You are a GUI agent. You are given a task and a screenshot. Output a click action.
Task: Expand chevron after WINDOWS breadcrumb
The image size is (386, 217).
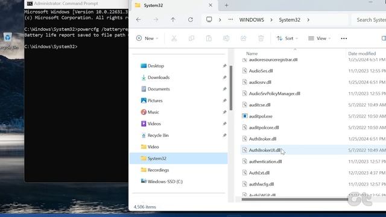(x=271, y=20)
